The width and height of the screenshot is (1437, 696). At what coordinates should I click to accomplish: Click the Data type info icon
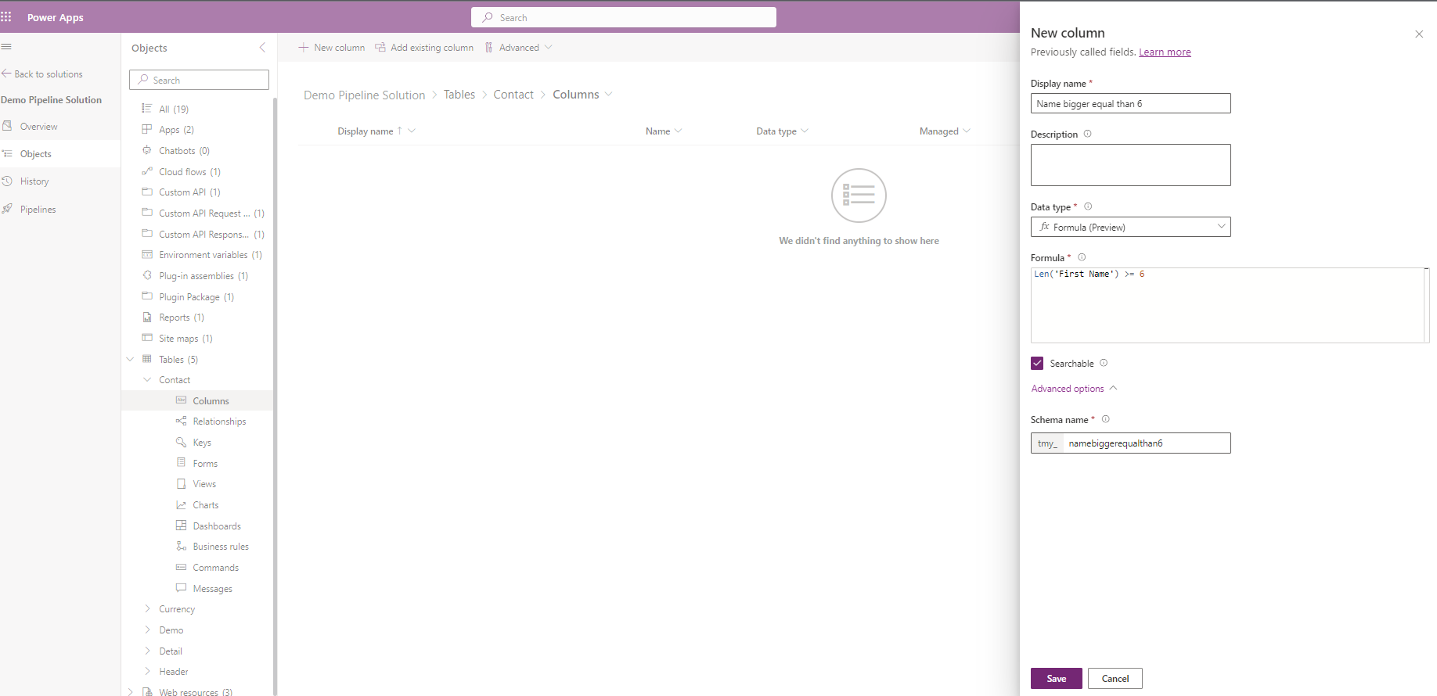tap(1088, 206)
